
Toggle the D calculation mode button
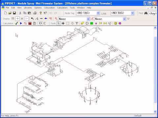pyautogui.click(x=40, y=23)
